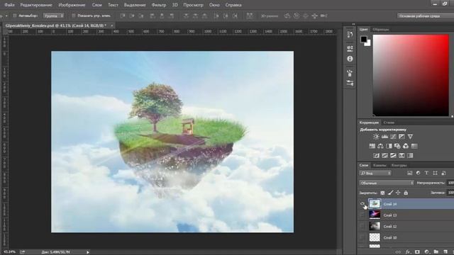Add an Exposure adjustment layer
Viewport: 454px width, 255px height.
pos(402,137)
